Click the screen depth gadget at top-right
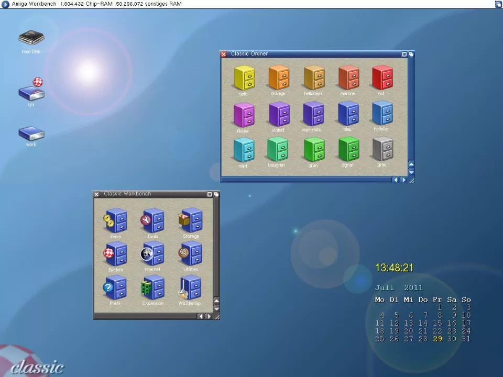The height and width of the screenshot is (377, 503). tap(498, 4)
